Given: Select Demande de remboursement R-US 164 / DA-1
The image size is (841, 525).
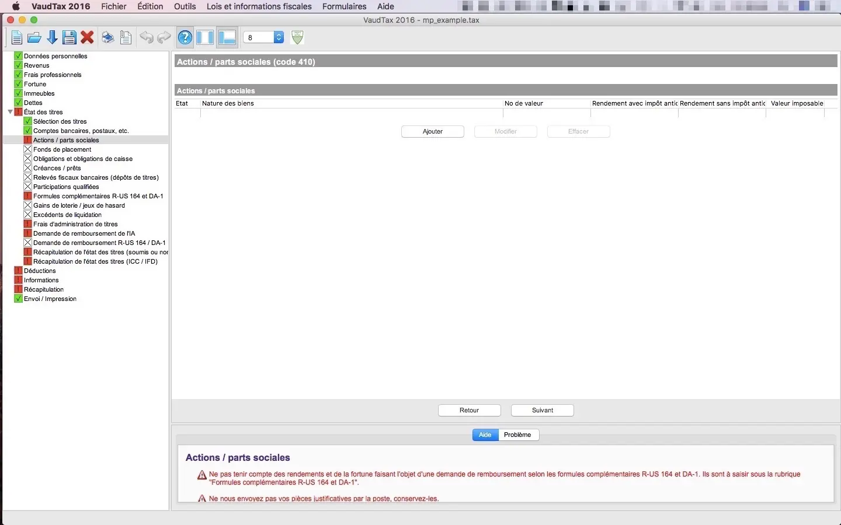Looking at the screenshot, I should pyautogui.click(x=99, y=243).
